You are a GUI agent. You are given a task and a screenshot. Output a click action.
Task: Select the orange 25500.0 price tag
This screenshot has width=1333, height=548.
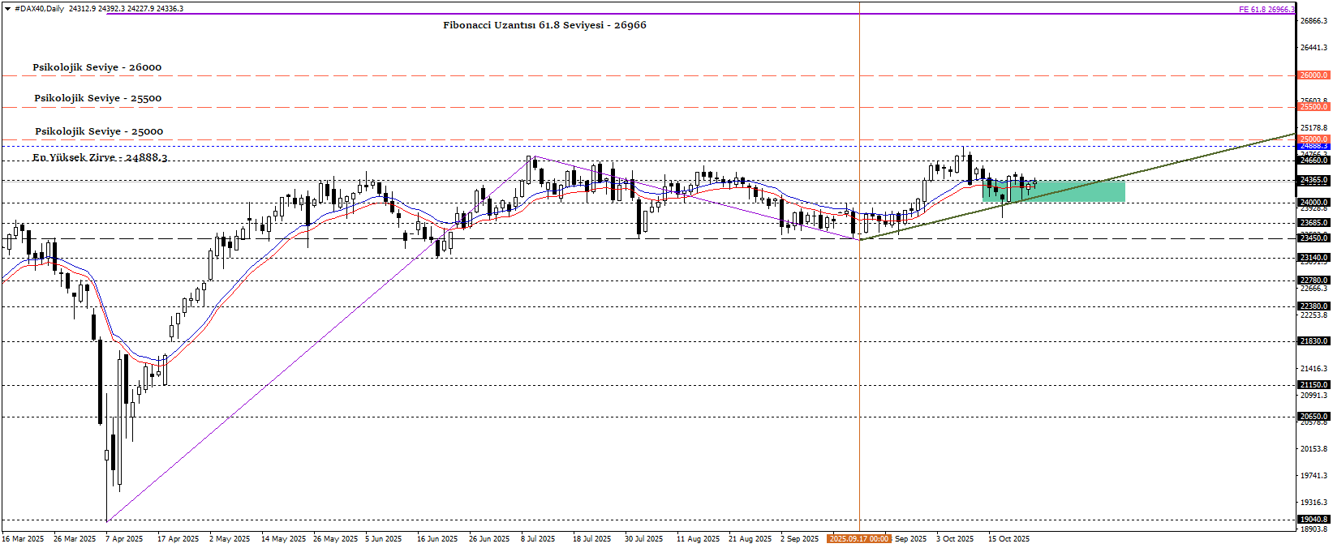click(1314, 107)
